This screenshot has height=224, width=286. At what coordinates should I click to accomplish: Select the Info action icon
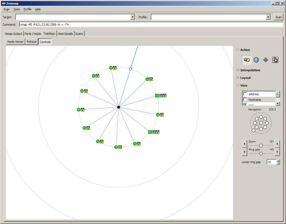point(256,60)
